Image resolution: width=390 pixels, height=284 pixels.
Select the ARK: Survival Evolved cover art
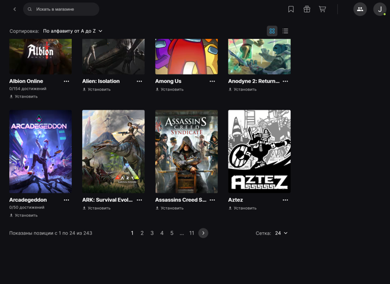click(x=113, y=152)
